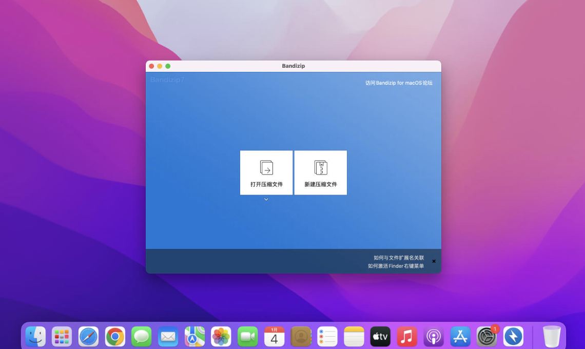Dismiss the bottom tips bar with the X
Screen dimensions: 585x349
pos(434,261)
